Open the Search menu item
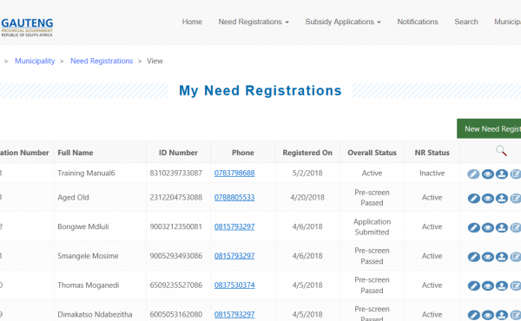521x321 pixels. [x=466, y=22]
